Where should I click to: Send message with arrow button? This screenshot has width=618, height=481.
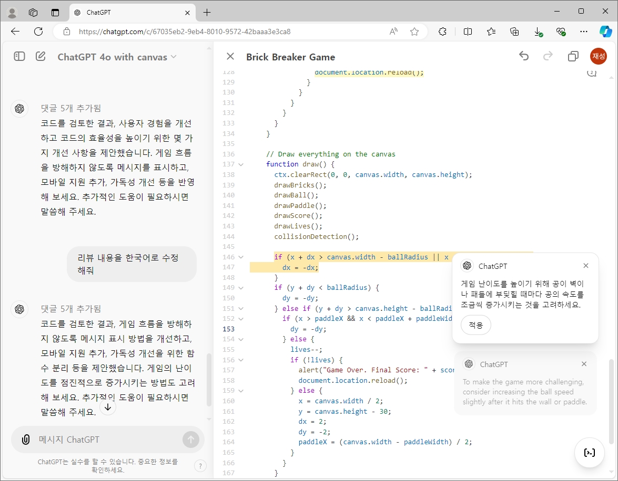191,440
